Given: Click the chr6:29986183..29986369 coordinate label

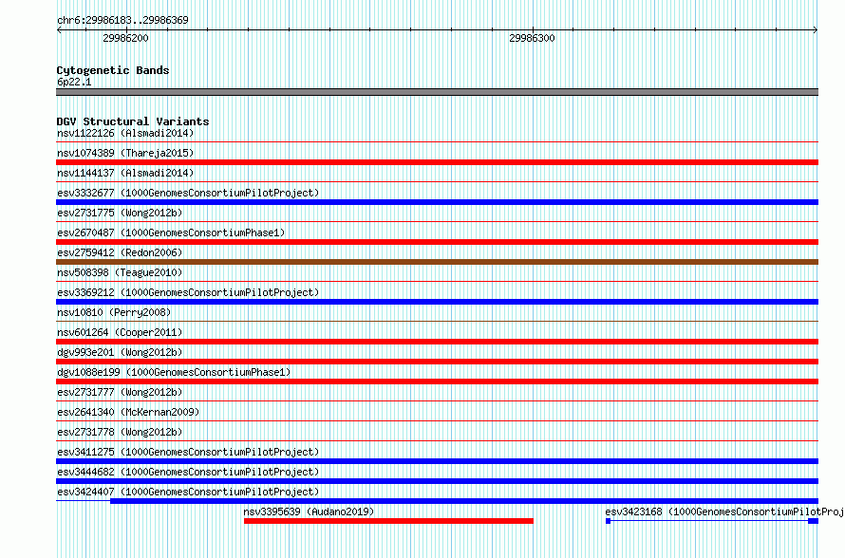Looking at the screenshot, I should click(x=122, y=21).
